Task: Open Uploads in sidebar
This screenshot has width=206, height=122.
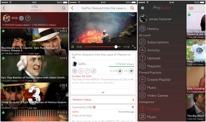Action: point(162,58)
